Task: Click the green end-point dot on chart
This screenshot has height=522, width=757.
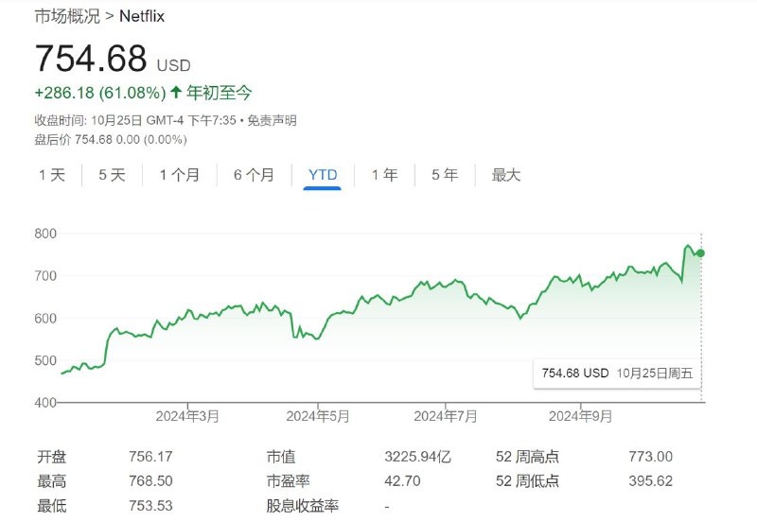Action: pyautogui.click(x=700, y=253)
